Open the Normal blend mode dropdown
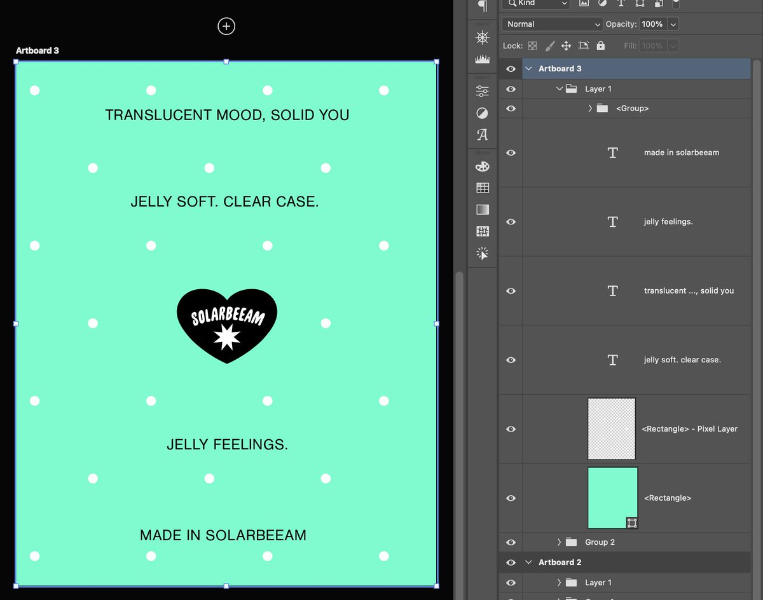Image resolution: width=763 pixels, height=600 pixels. pos(552,24)
